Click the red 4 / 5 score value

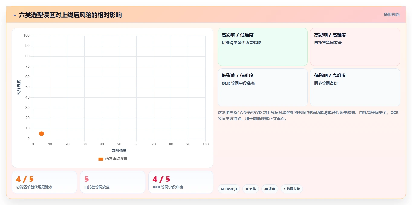[161, 179]
